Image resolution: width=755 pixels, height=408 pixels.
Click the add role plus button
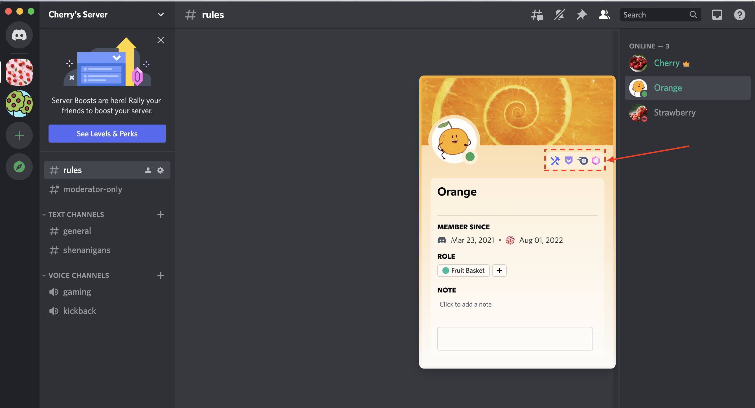499,270
